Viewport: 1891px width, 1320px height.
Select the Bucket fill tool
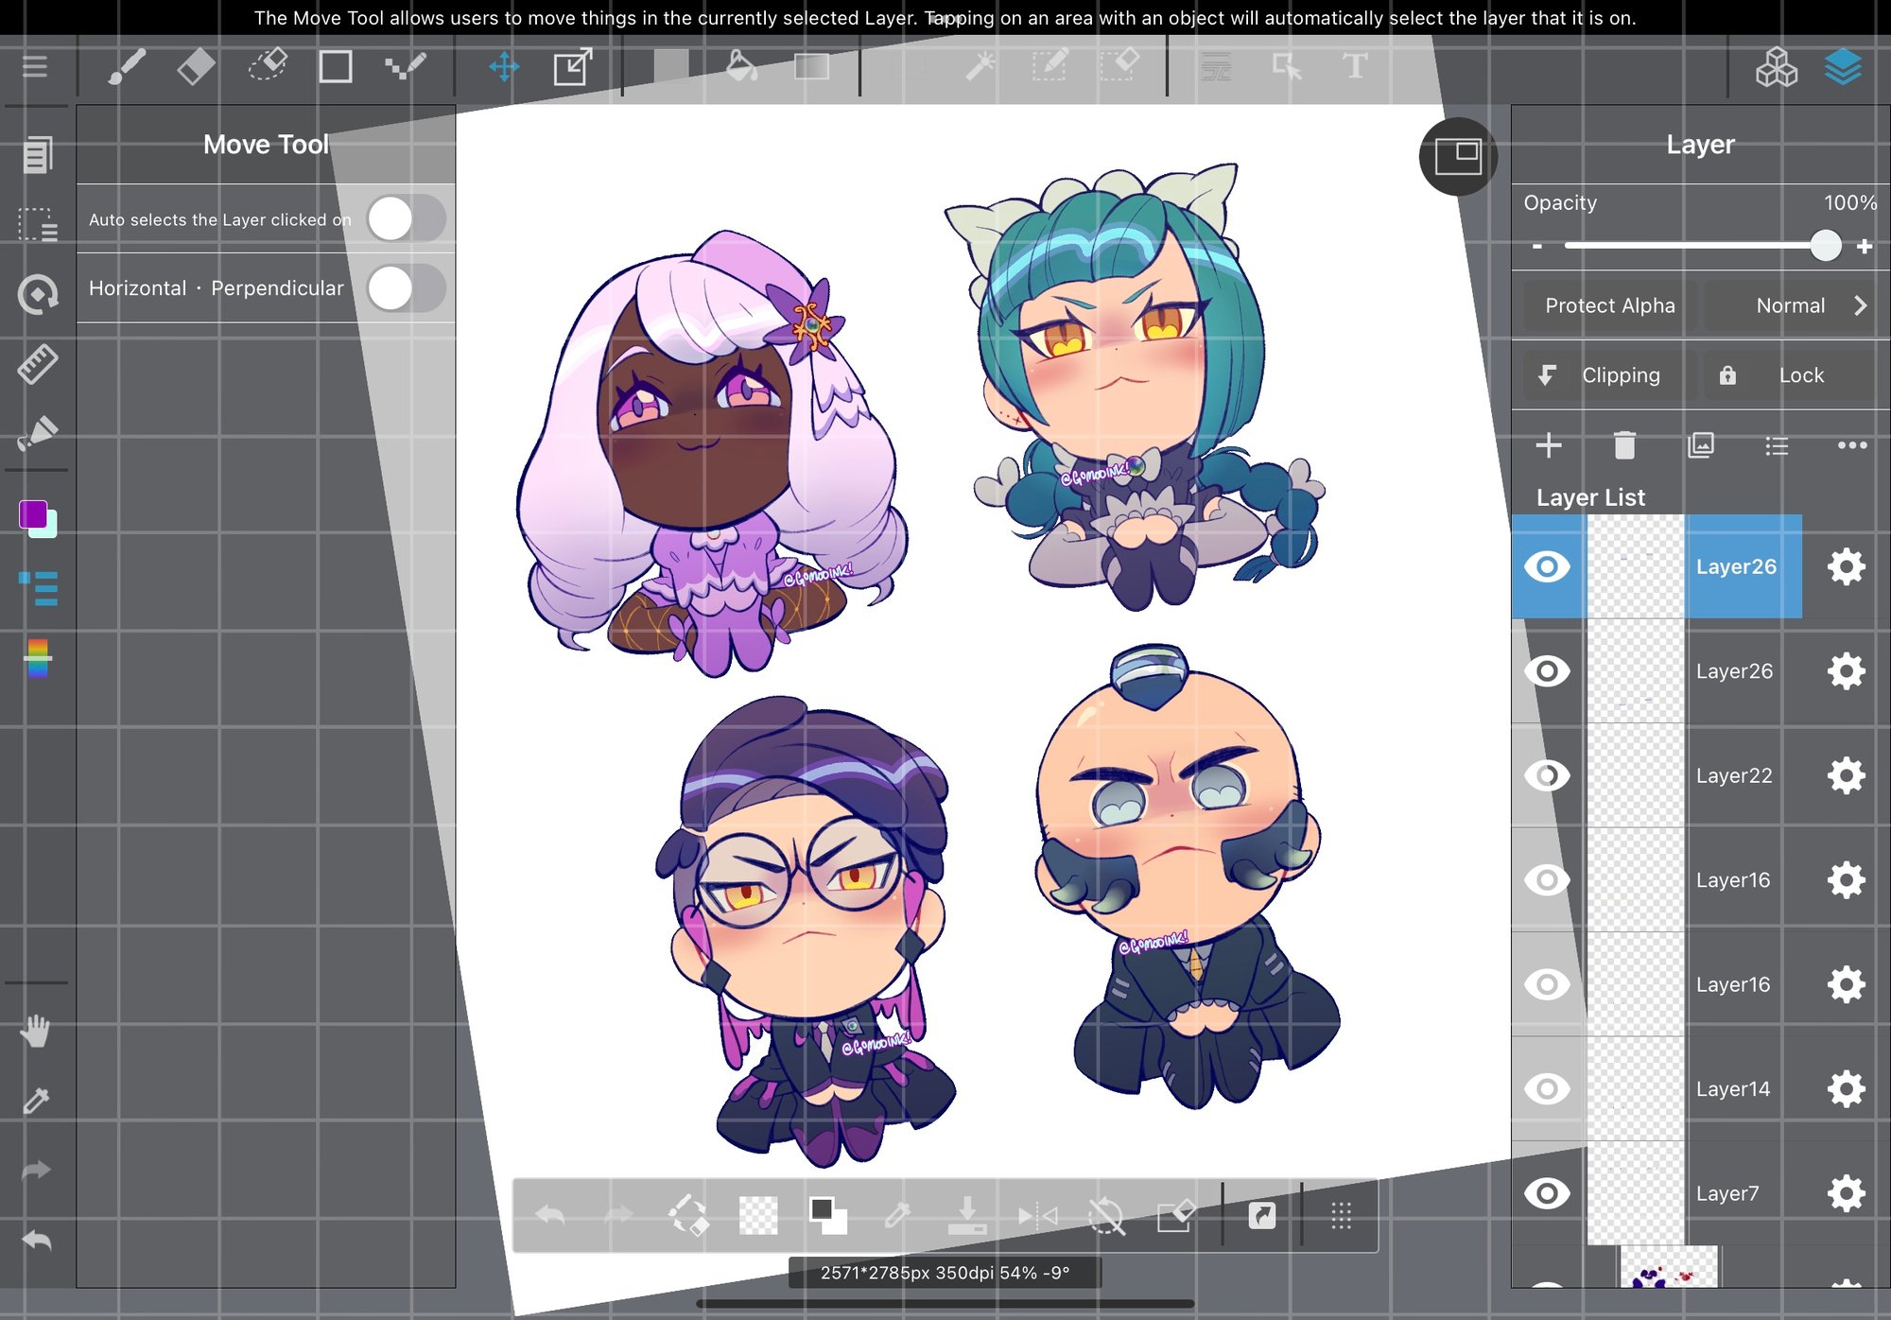pos(741,66)
